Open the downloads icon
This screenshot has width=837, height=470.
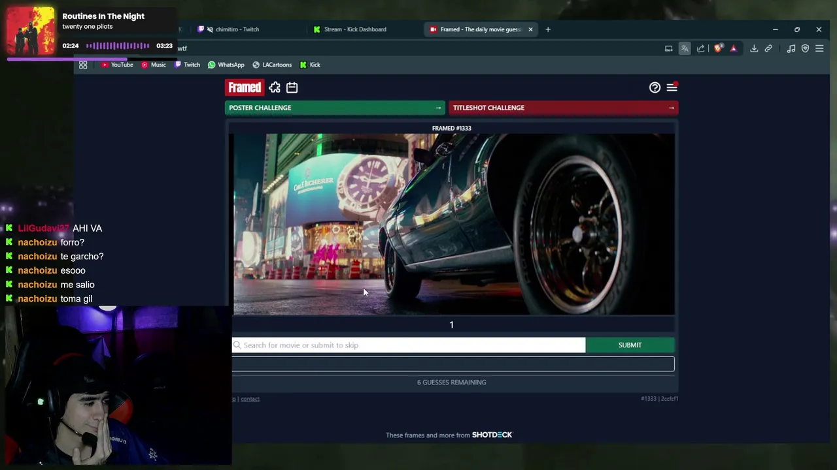click(754, 48)
